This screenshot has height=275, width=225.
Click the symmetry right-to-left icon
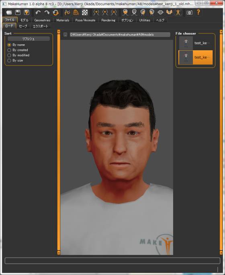[96, 12]
